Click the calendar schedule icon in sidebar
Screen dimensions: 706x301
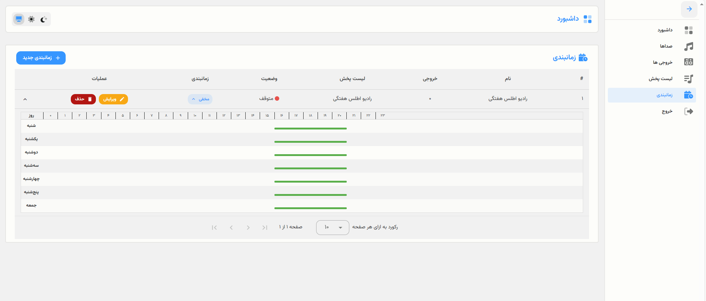pyautogui.click(x=689, y=95)
